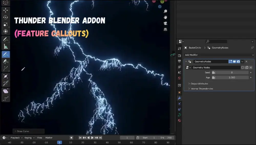The height and width of the screenshot is (145, 256).
Task: Open timeline View menu
Action: [39, 138]
